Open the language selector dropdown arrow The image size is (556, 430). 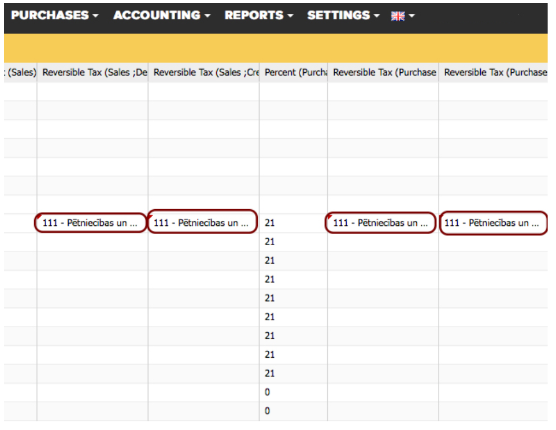(x=412, y=16)
